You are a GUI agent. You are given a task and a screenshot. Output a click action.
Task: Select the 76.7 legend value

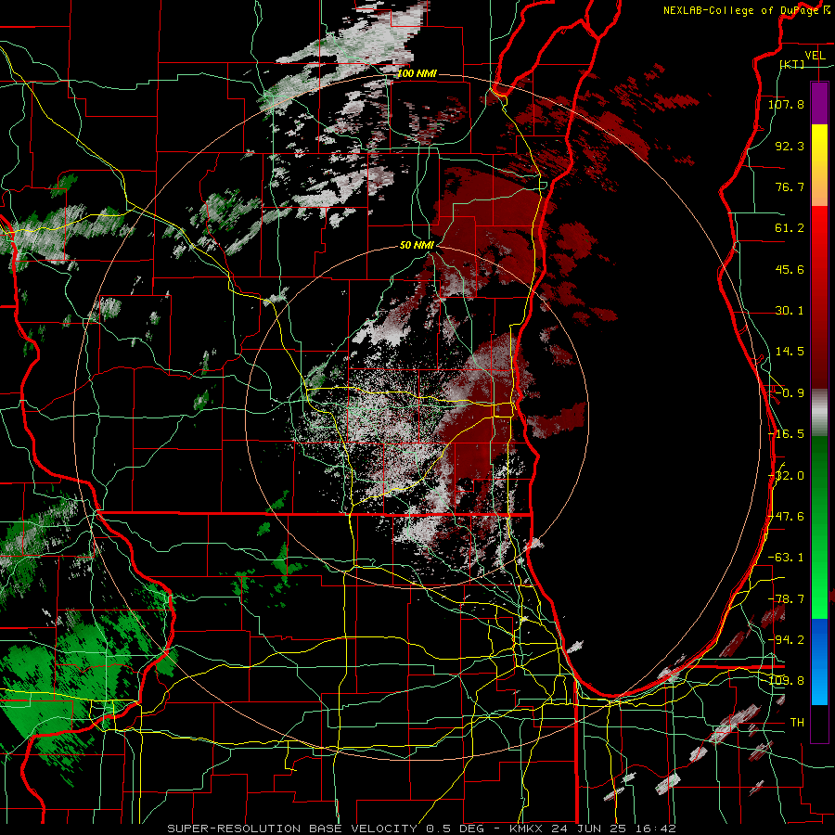coord(790,186)
